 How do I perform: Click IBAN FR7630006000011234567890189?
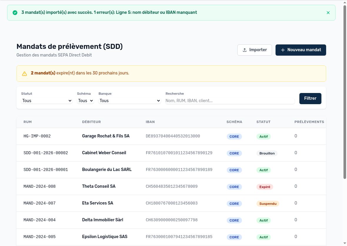tap(179, 170)
